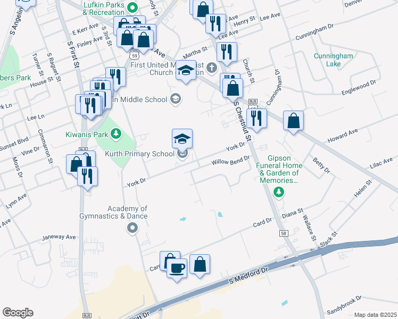Open the front restaurant marker near Lee Ln
The image size is (398, 319).
pyautogui.click(x=90, y=106)
